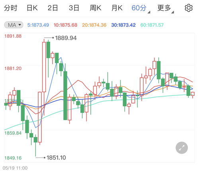Click the MA30 value 30:1873.42
This screenshot has width=199, height=171.
[x=123, y=25]
